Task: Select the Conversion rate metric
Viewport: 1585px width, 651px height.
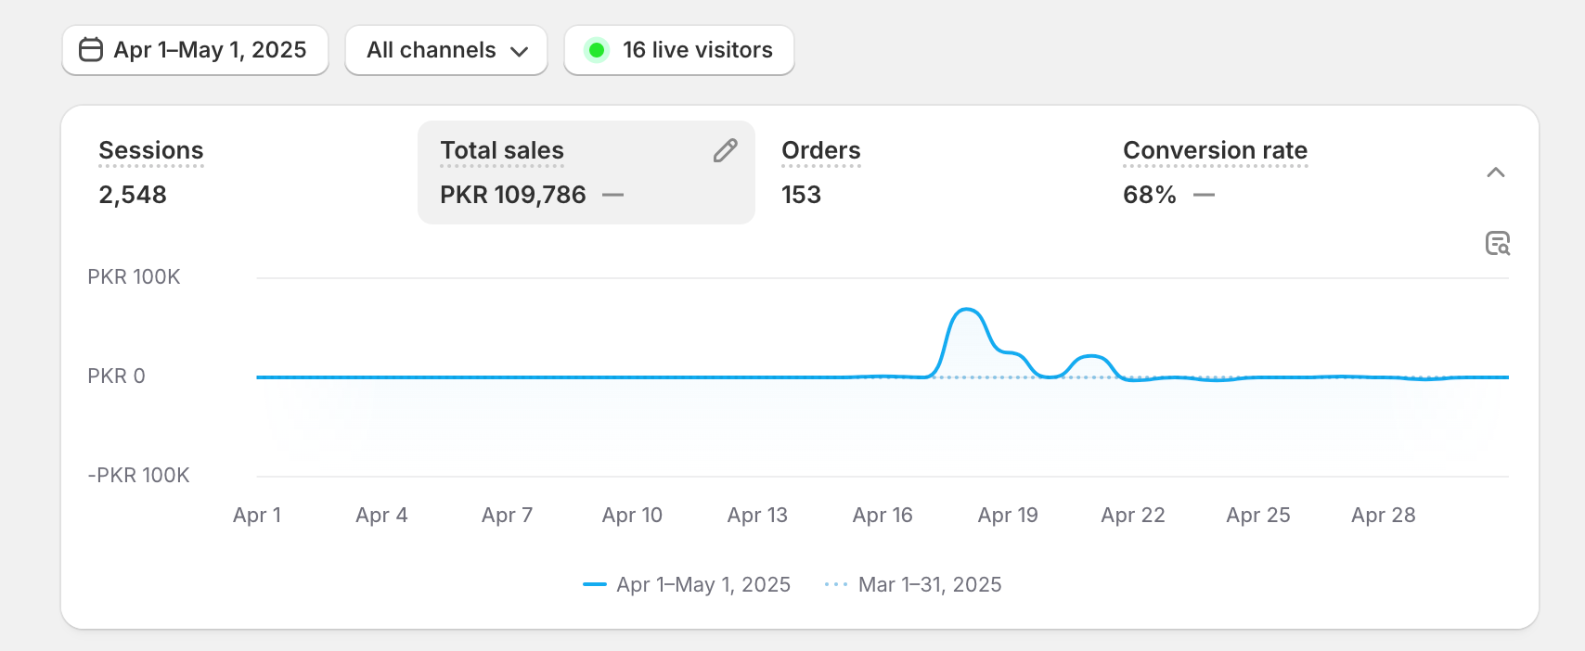Action: point(1214,151)
